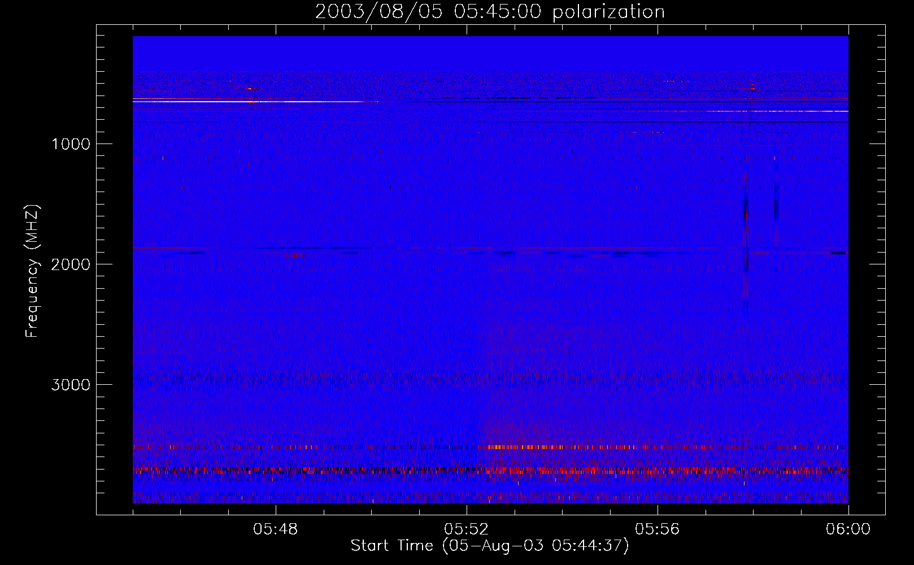914x565 pixels.
Task: Click the 3000 frequency tick label
Action: 71,385
